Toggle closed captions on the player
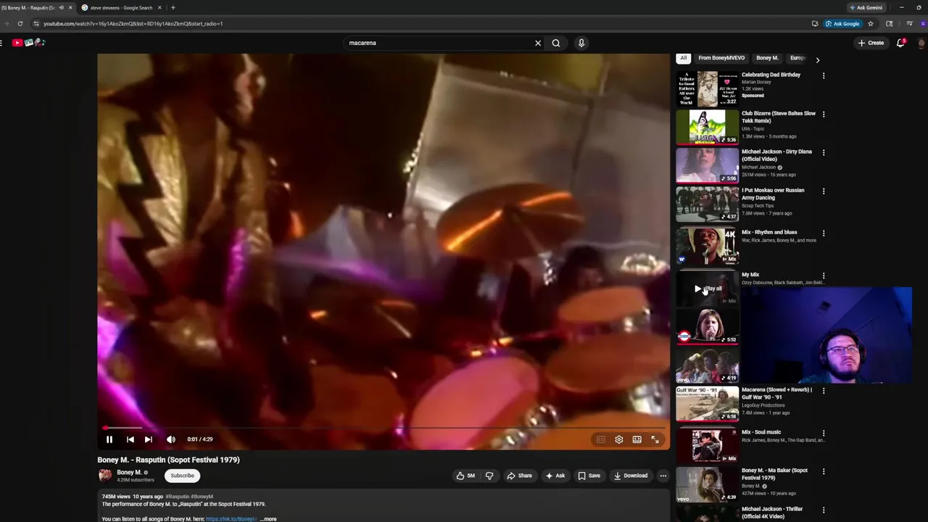This screenshot has height=522, width=928. [x=600, y=439]
